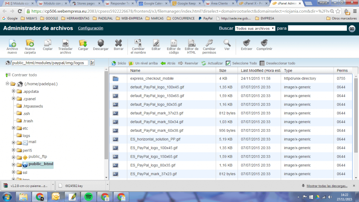
Task: Switch to Responder tab
Action: coord(120,4)
